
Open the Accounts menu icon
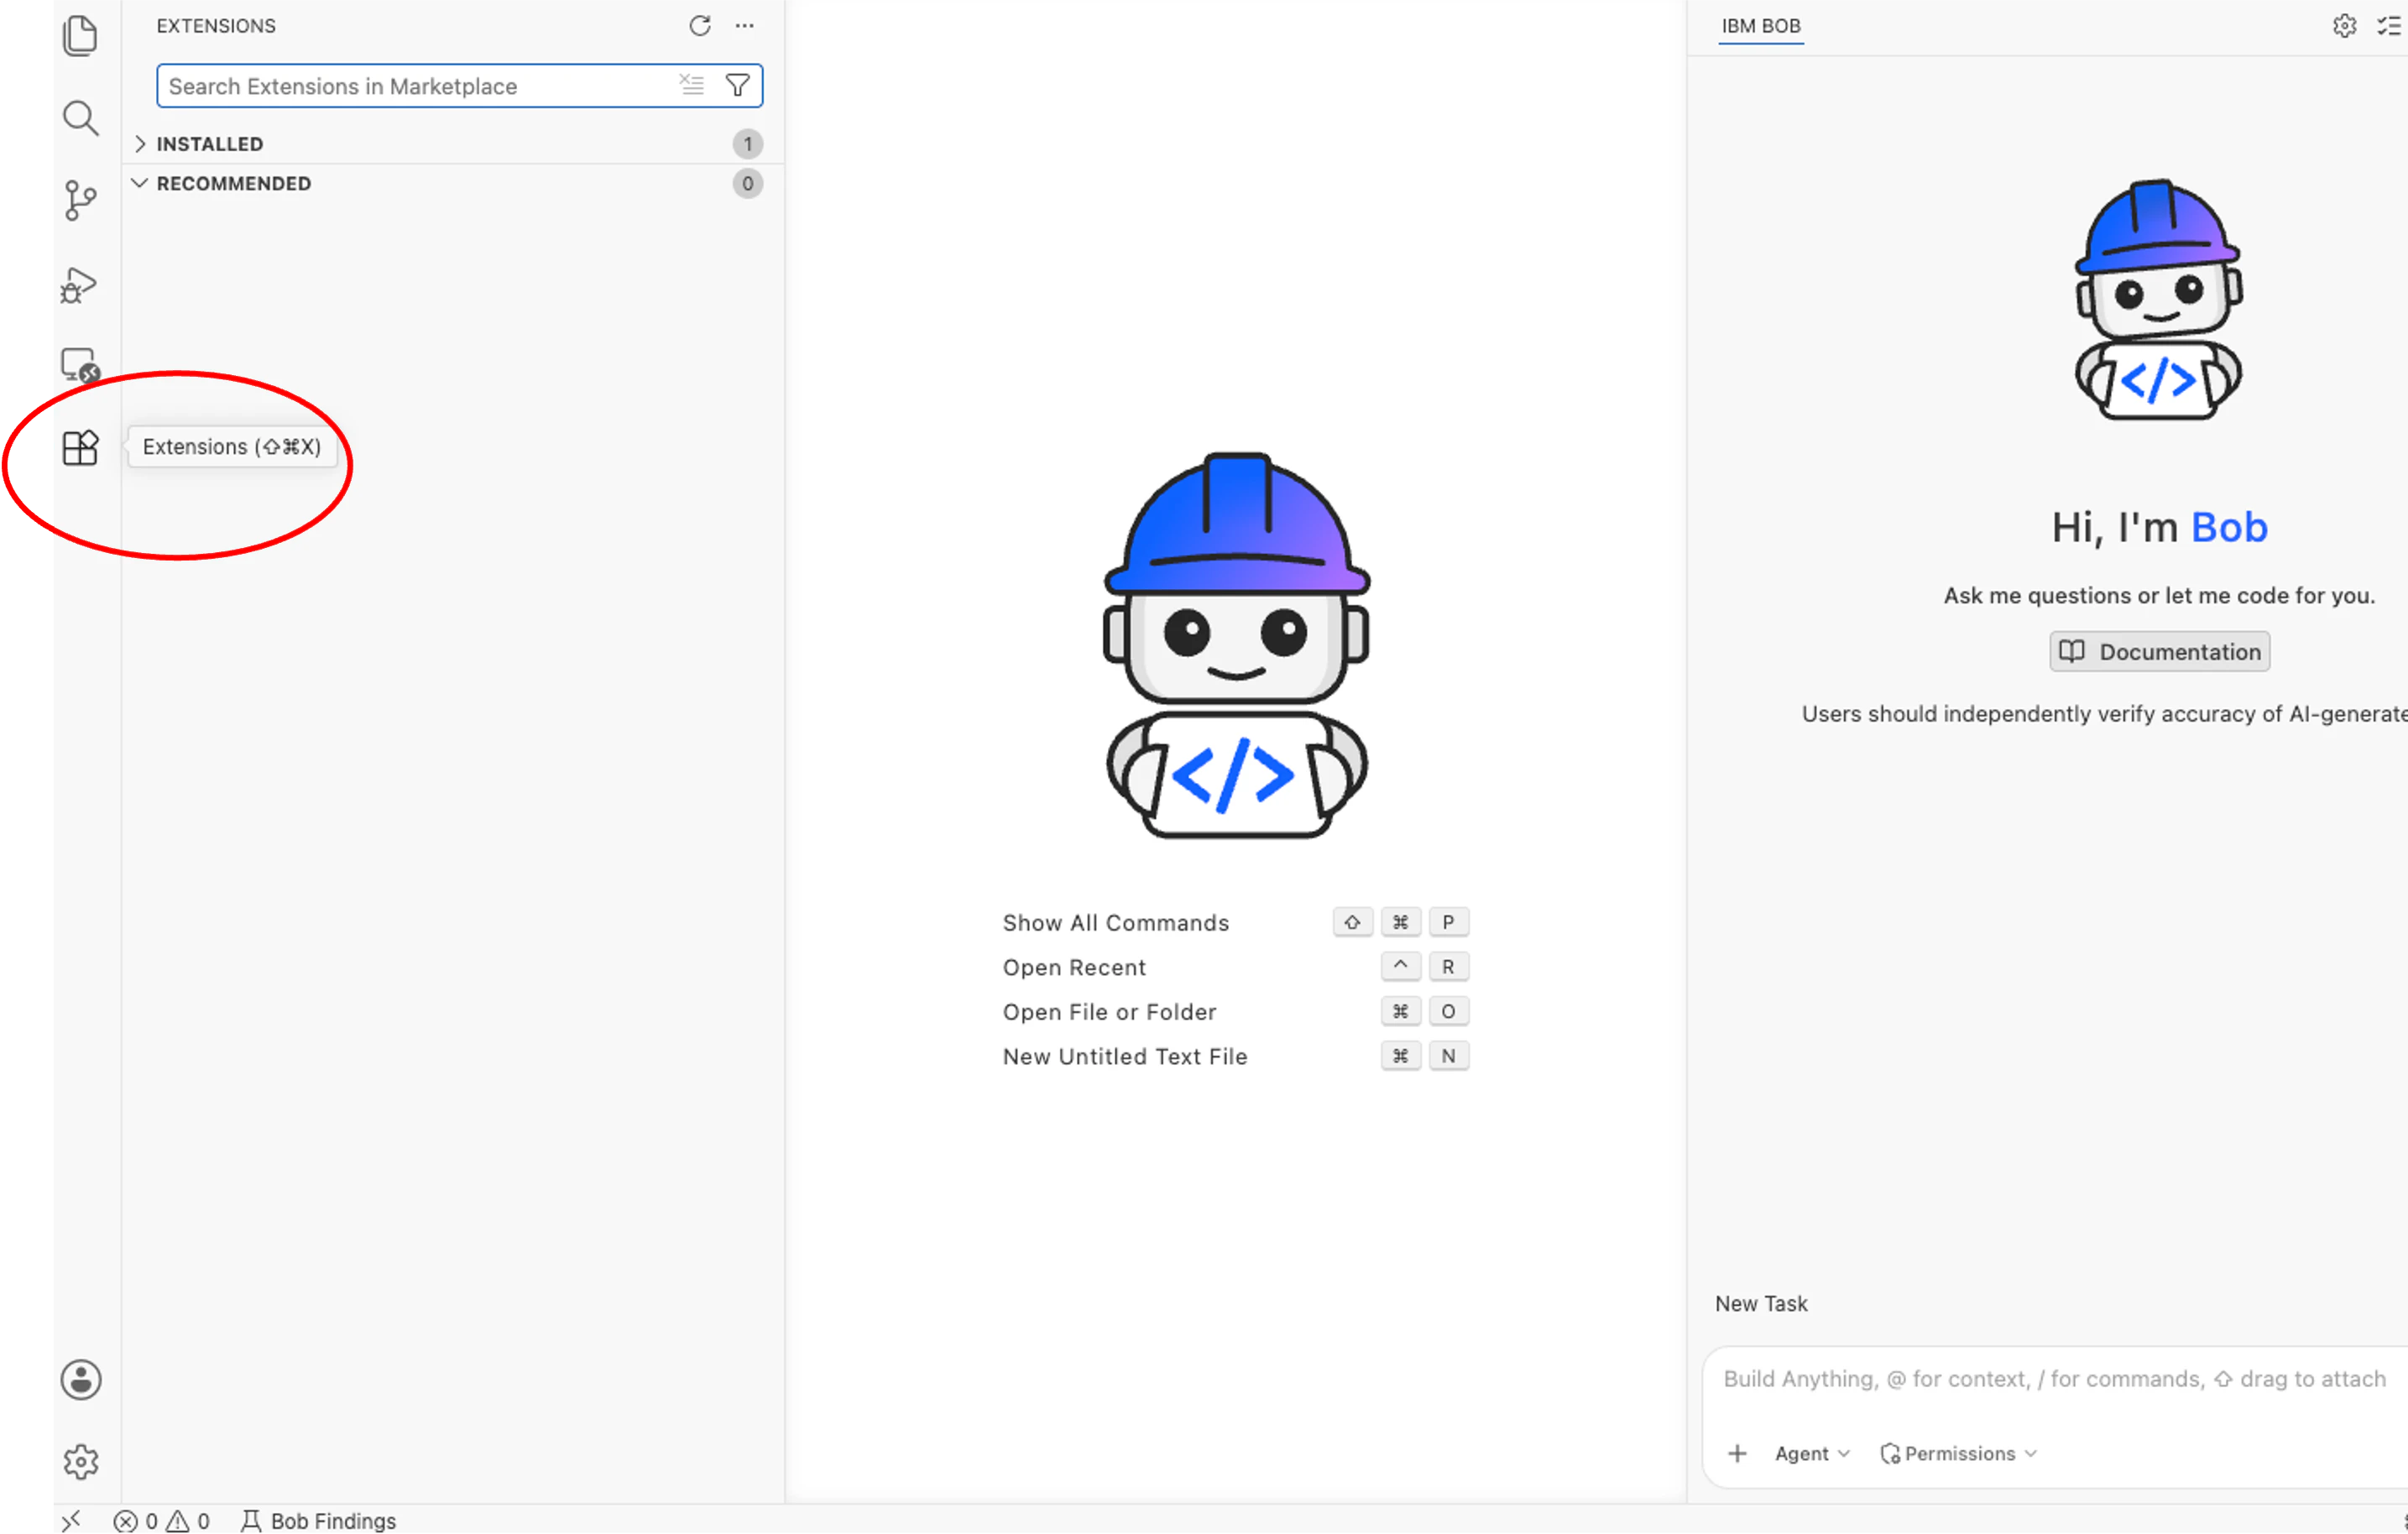click(81, 1380)
